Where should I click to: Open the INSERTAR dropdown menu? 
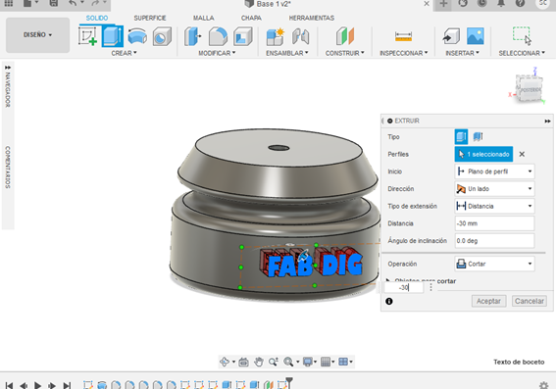point(463,53)
